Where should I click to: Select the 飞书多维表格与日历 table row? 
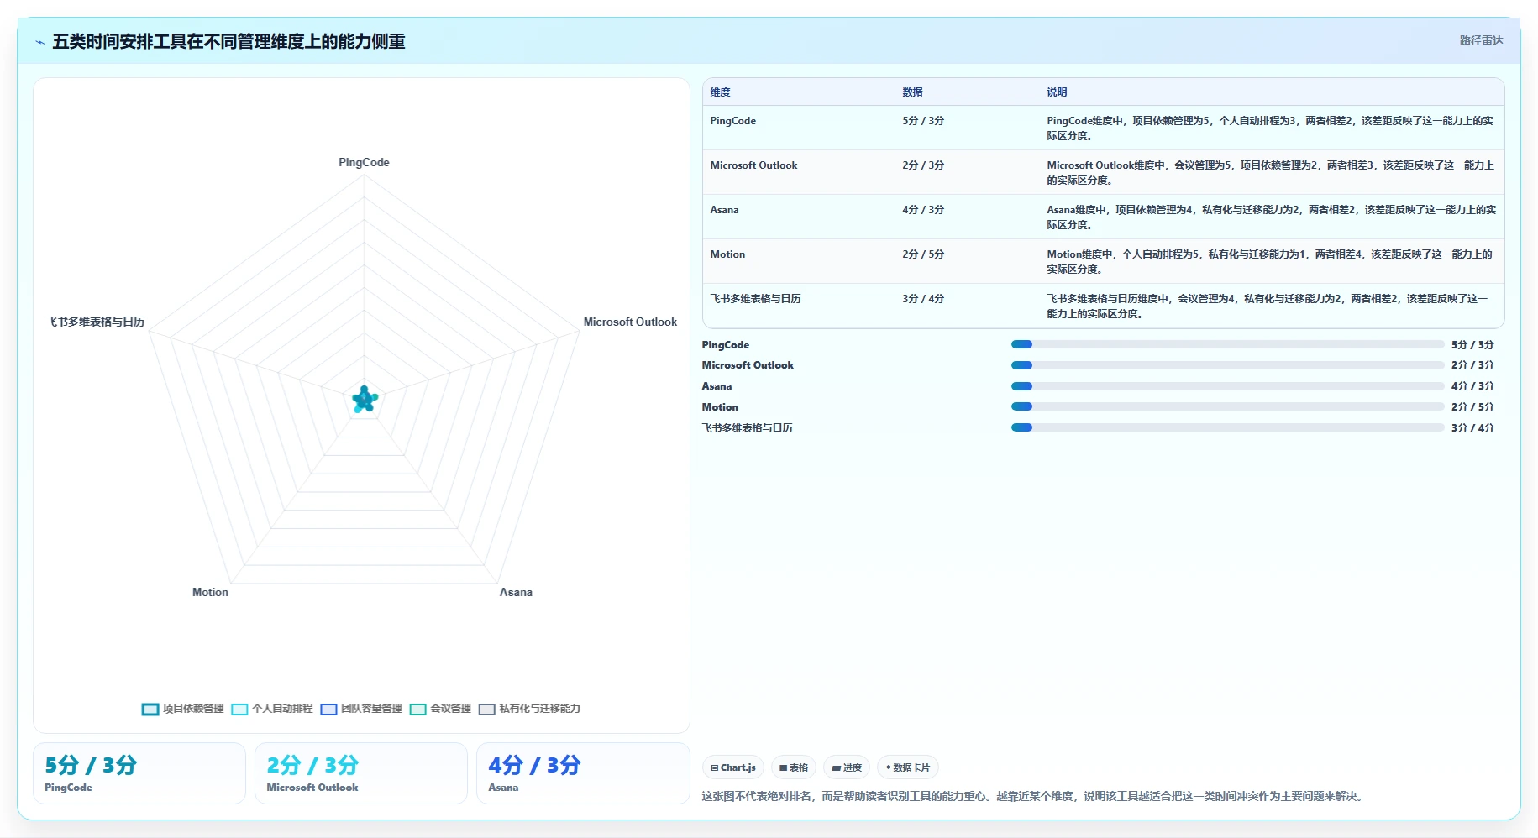pos(1103,306)
